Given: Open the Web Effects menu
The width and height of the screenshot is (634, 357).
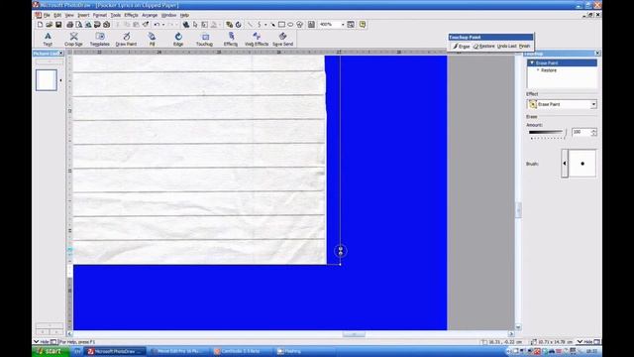Looking at the screenshot, I should click(257, 40).
